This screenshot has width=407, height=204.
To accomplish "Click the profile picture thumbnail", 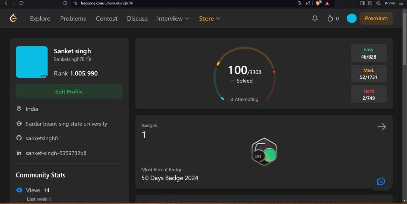I will click(x=32, y=62).
